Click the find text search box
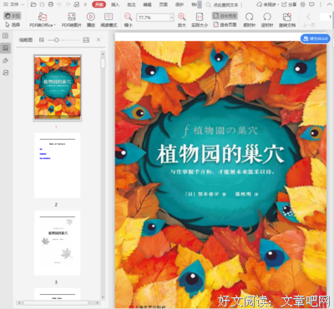334x309 pixels. [224, 5]
